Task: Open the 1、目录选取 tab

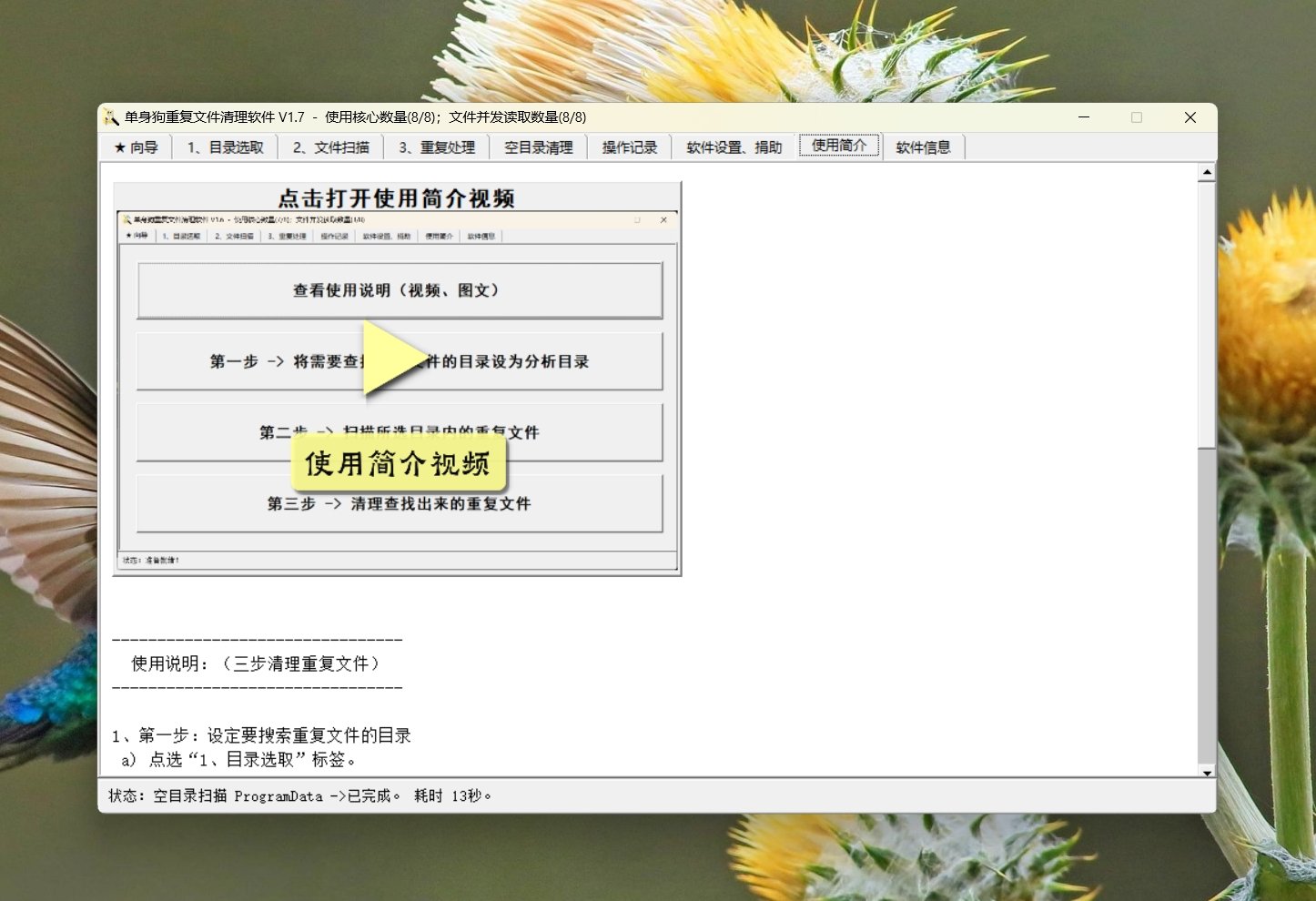Action: pyautogui.click(x=225, y=147)
